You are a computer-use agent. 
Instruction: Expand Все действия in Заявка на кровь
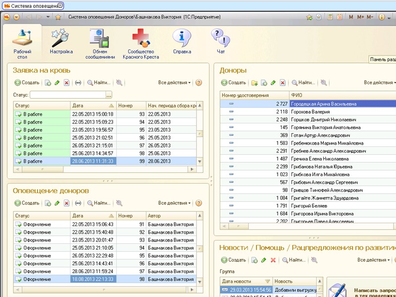point(174,83)
